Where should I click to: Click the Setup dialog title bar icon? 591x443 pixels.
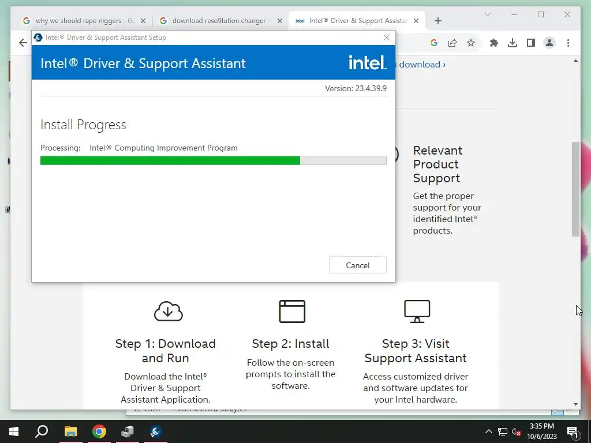pos(38,37)
